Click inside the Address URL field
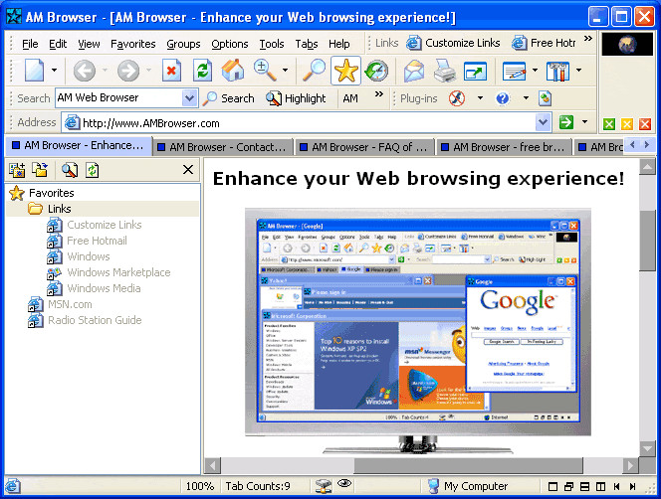The width and height of the screenshot is (661, 499). tap(308, 123)
